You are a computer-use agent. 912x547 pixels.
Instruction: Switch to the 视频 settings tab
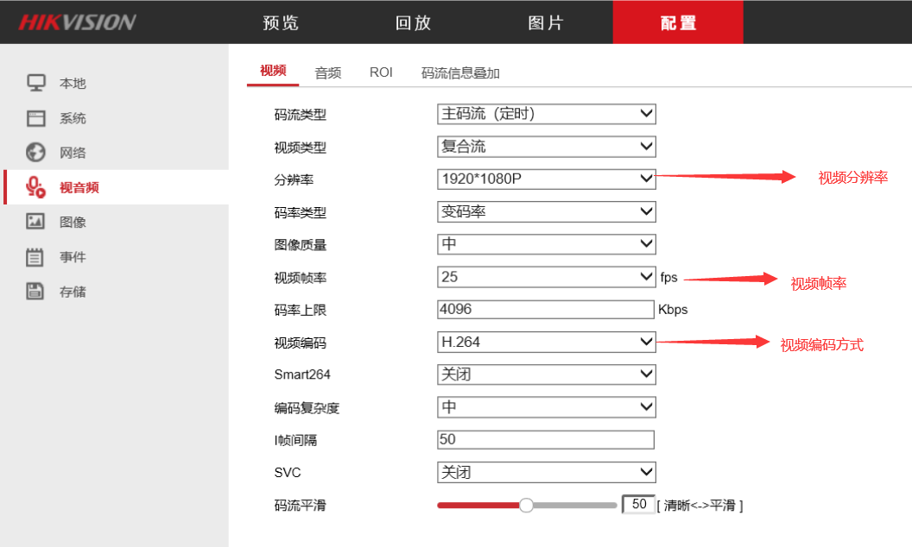273,71
